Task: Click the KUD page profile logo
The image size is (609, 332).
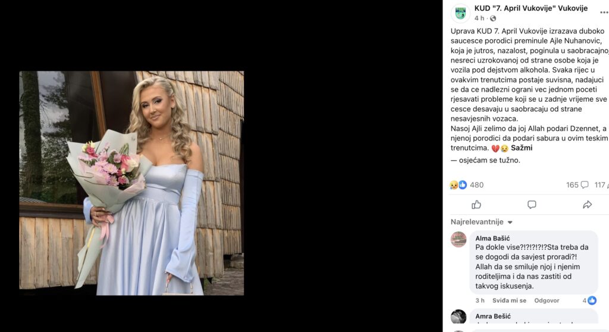Action: tap(460, 13)
